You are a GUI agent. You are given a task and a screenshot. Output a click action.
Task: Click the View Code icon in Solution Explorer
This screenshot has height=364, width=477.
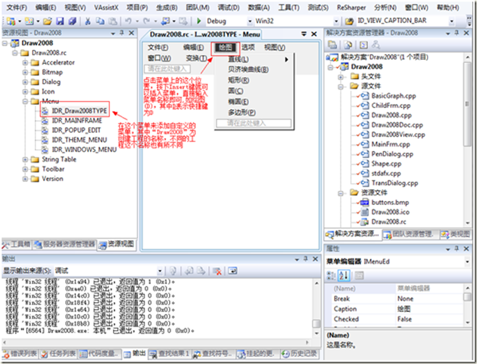click(x=363, y=45)
